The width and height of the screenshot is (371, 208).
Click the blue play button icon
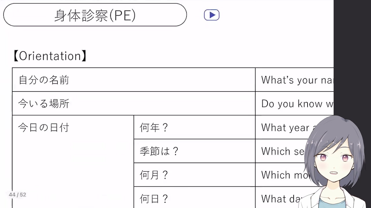(x=212, y=15)
